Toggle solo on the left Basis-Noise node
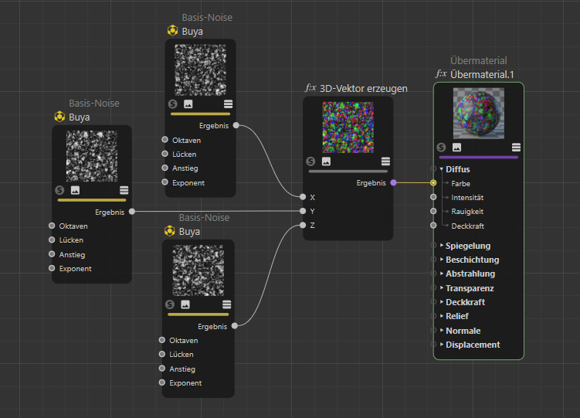Screen dimensions: 580x418 point(59,190)
